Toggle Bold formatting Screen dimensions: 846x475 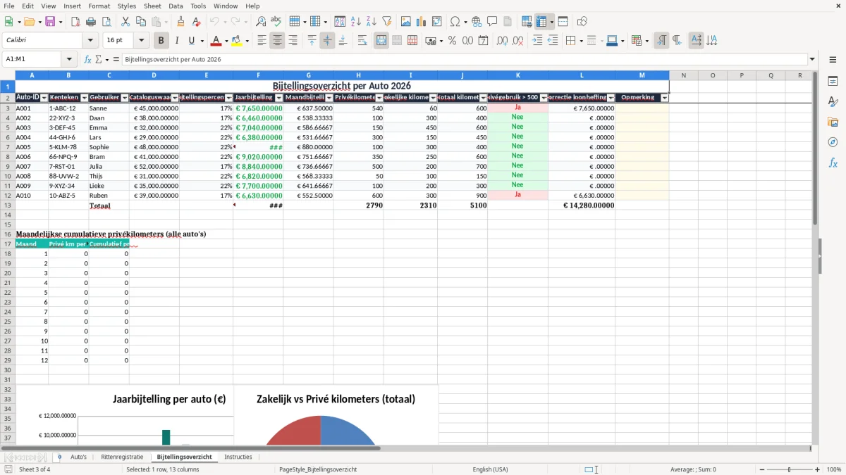point(161,41)
